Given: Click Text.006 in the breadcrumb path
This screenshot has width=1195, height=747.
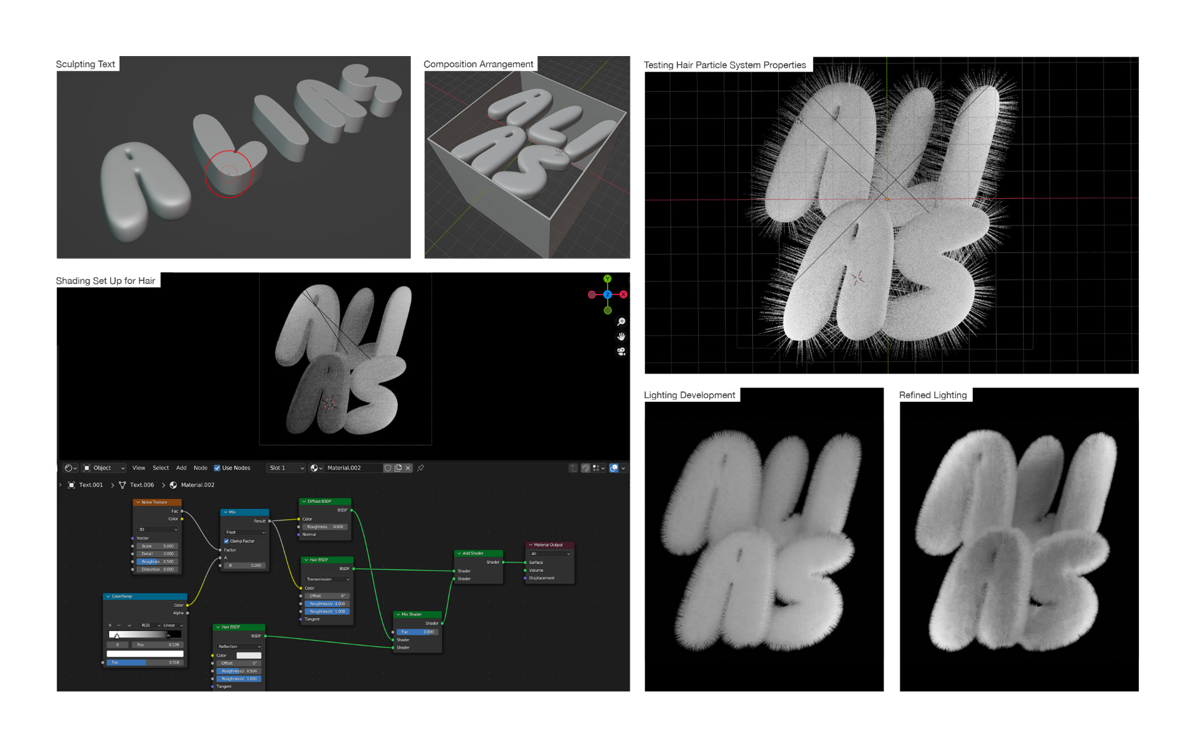Looking at the screenshot, I should coord(141,485).
